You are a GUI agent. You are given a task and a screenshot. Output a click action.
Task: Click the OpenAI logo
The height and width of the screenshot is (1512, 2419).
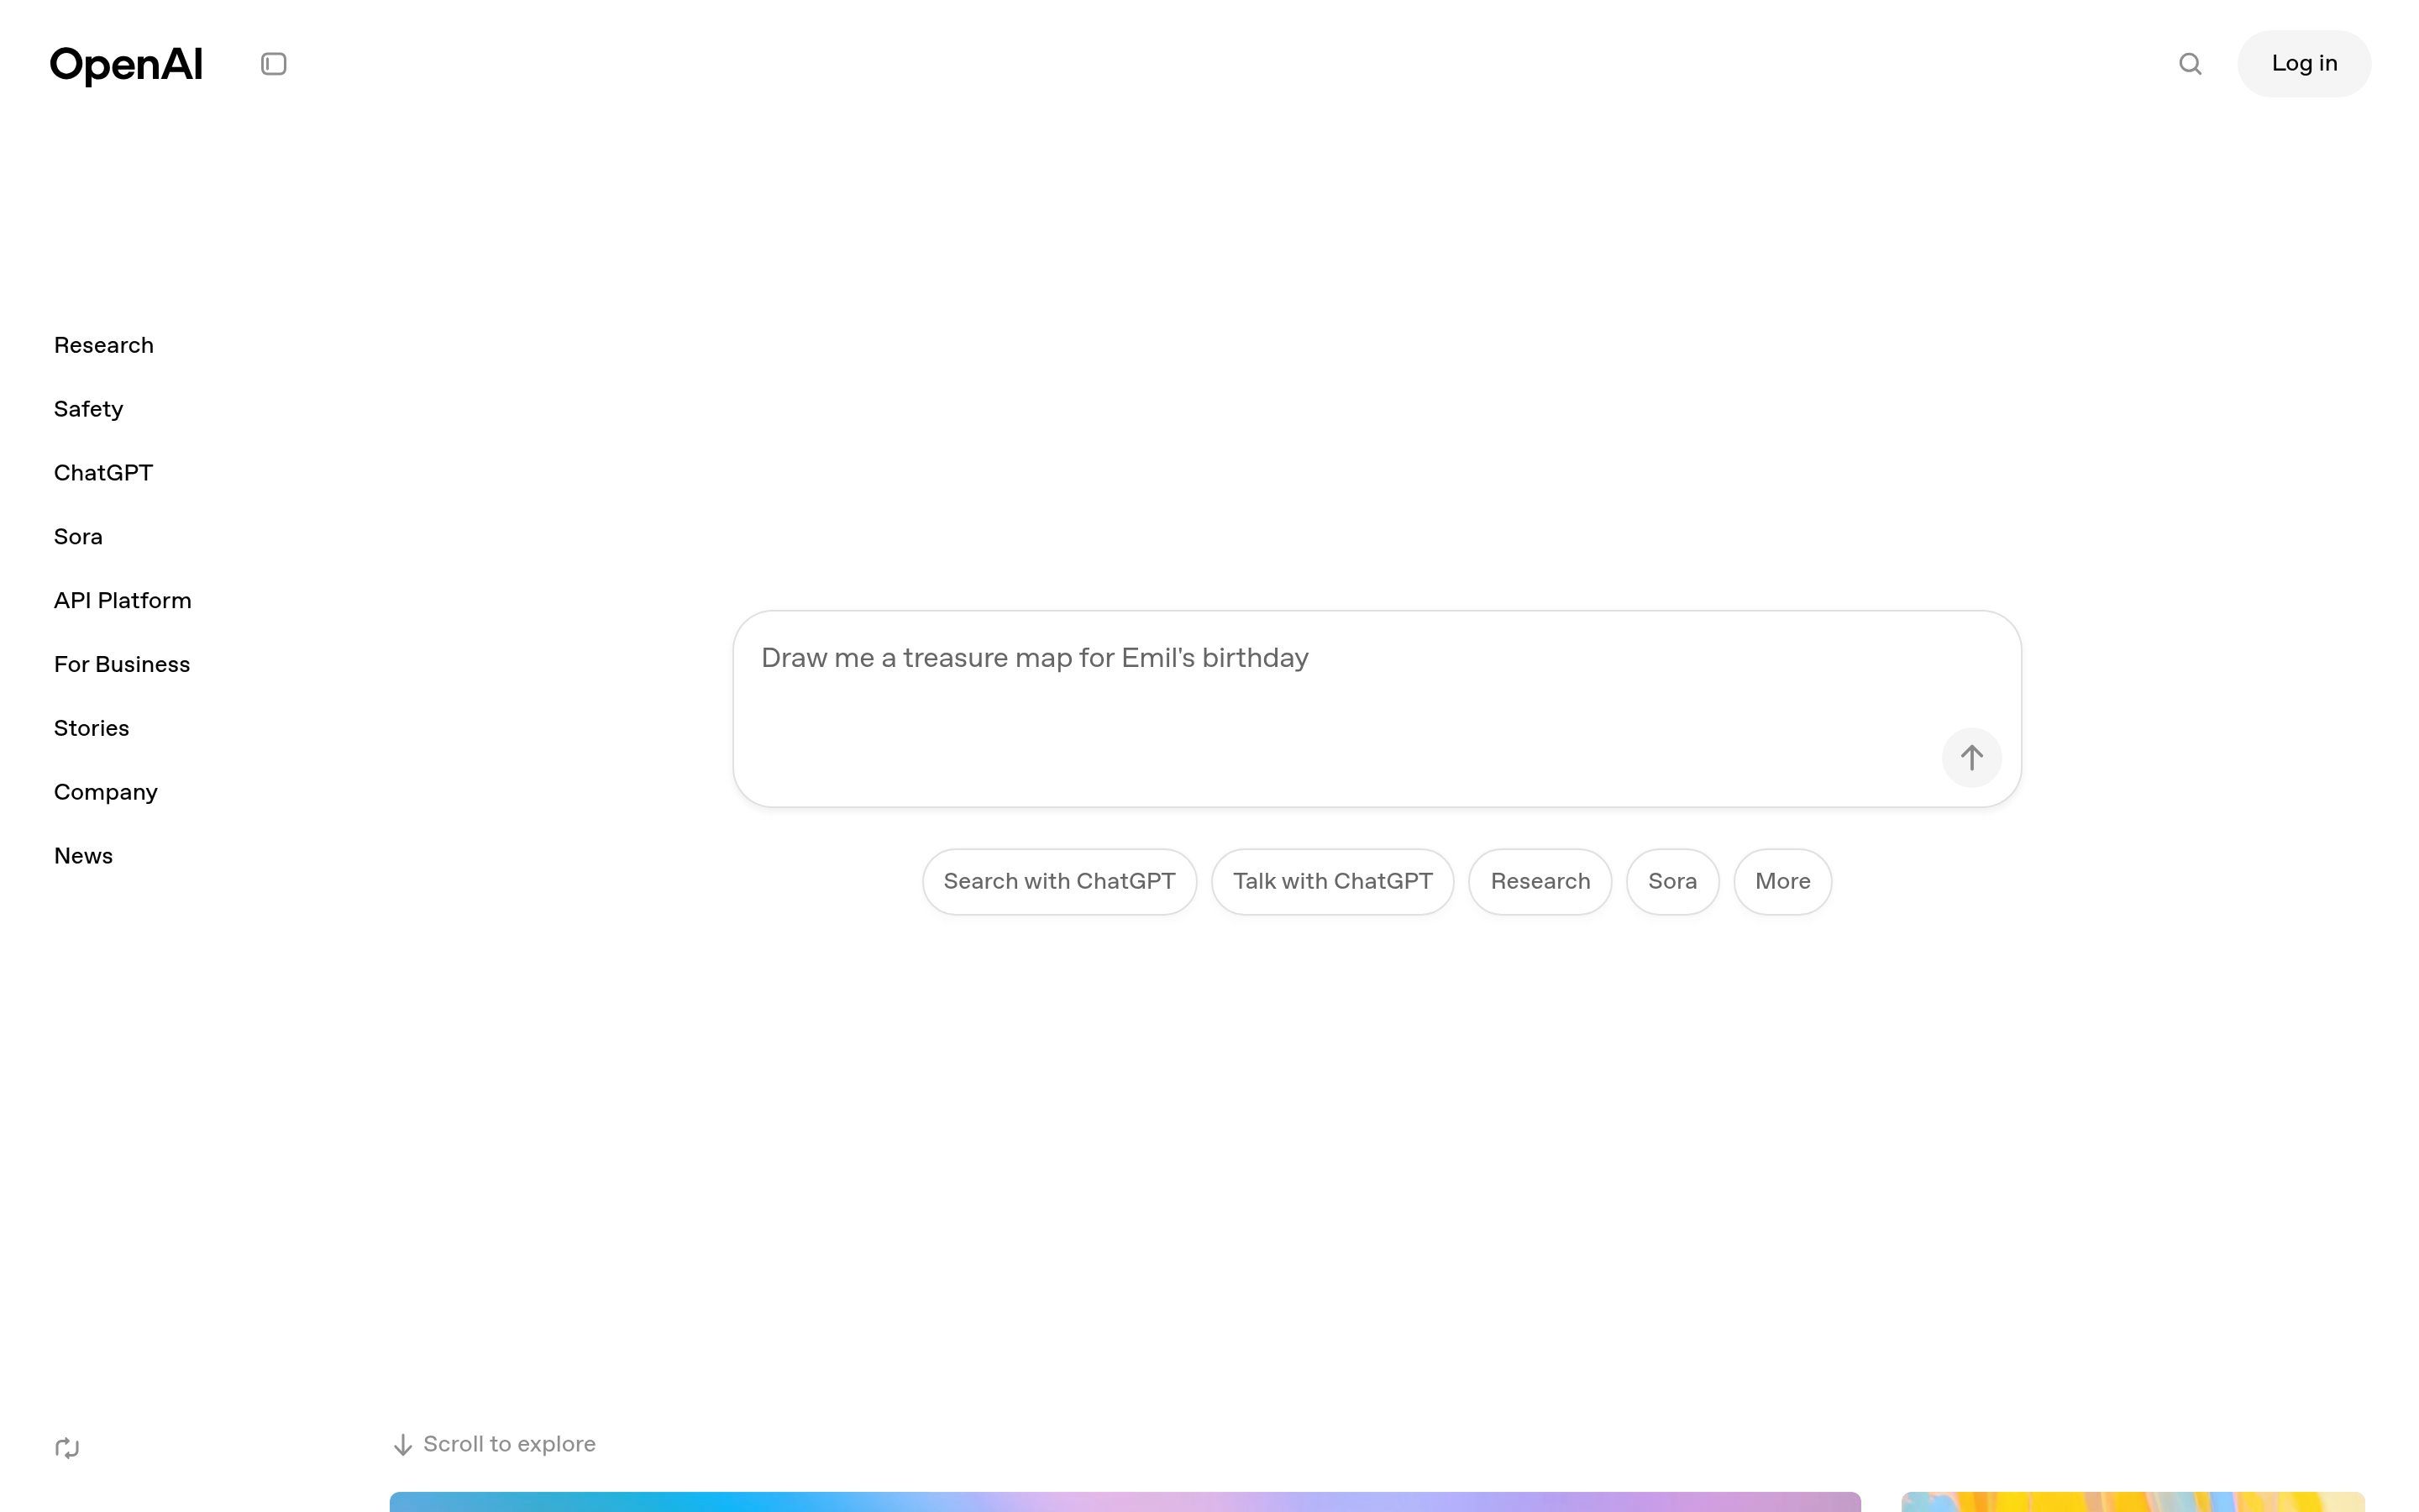(x=126, y=63)
